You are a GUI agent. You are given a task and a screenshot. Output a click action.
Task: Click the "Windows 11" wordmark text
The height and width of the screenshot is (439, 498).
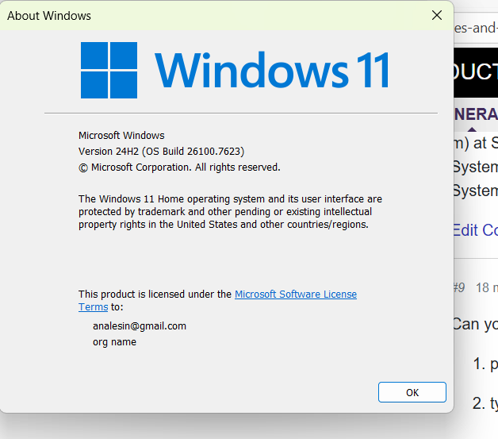(272, 70)
